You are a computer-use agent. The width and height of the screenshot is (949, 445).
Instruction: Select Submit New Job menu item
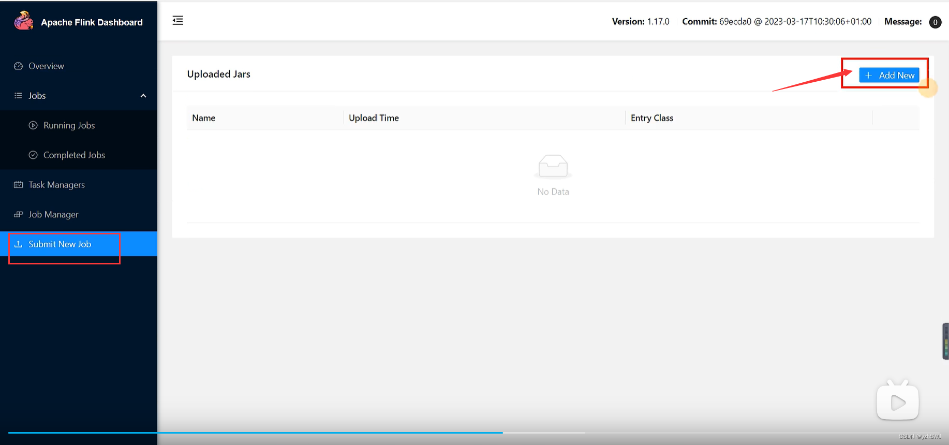79,244
